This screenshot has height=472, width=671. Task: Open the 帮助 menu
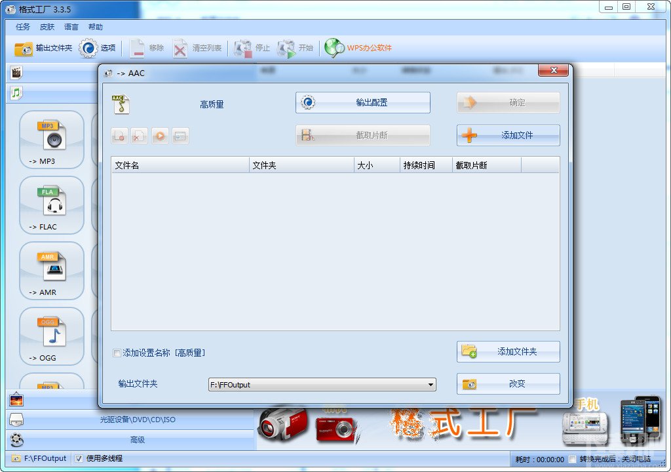click(96, 27)
